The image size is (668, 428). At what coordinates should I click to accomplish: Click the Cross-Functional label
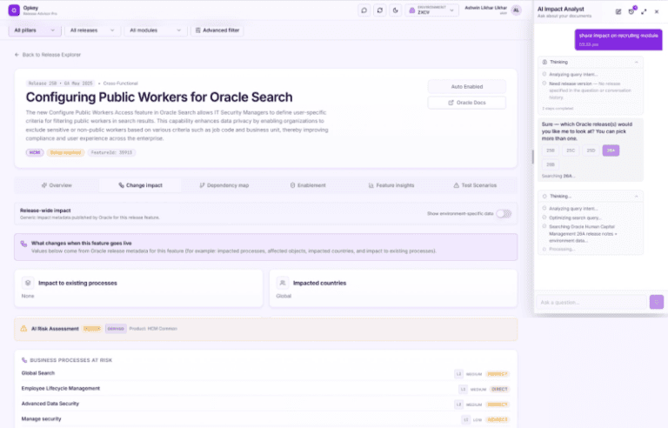coord(121,84)
